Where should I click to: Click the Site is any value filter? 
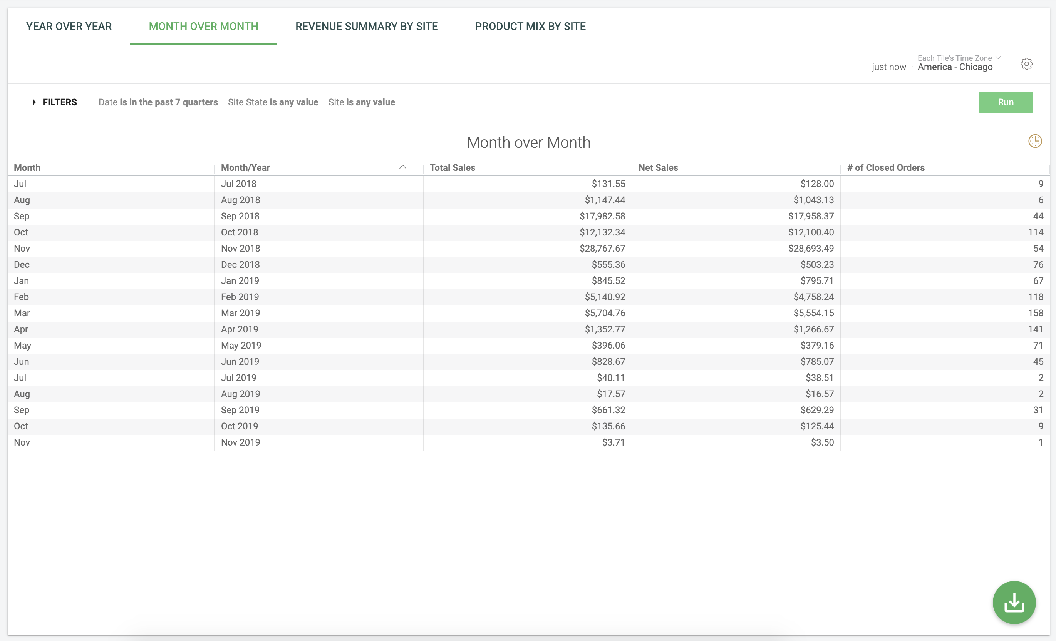[x=362, y=102]
